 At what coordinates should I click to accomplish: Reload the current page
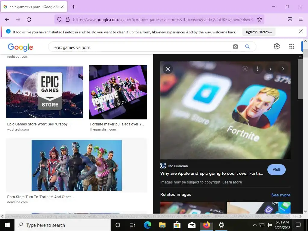[29, 20]
